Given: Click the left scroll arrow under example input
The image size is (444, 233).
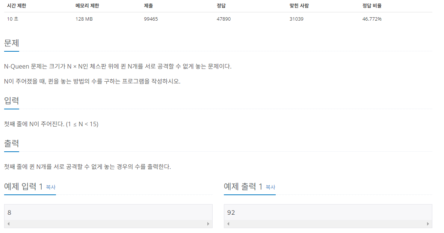Looking at the screenshot, I should point(9,224).
